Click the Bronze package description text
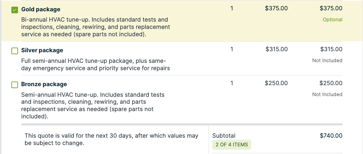363x154 pixels. tap(93, 105)
